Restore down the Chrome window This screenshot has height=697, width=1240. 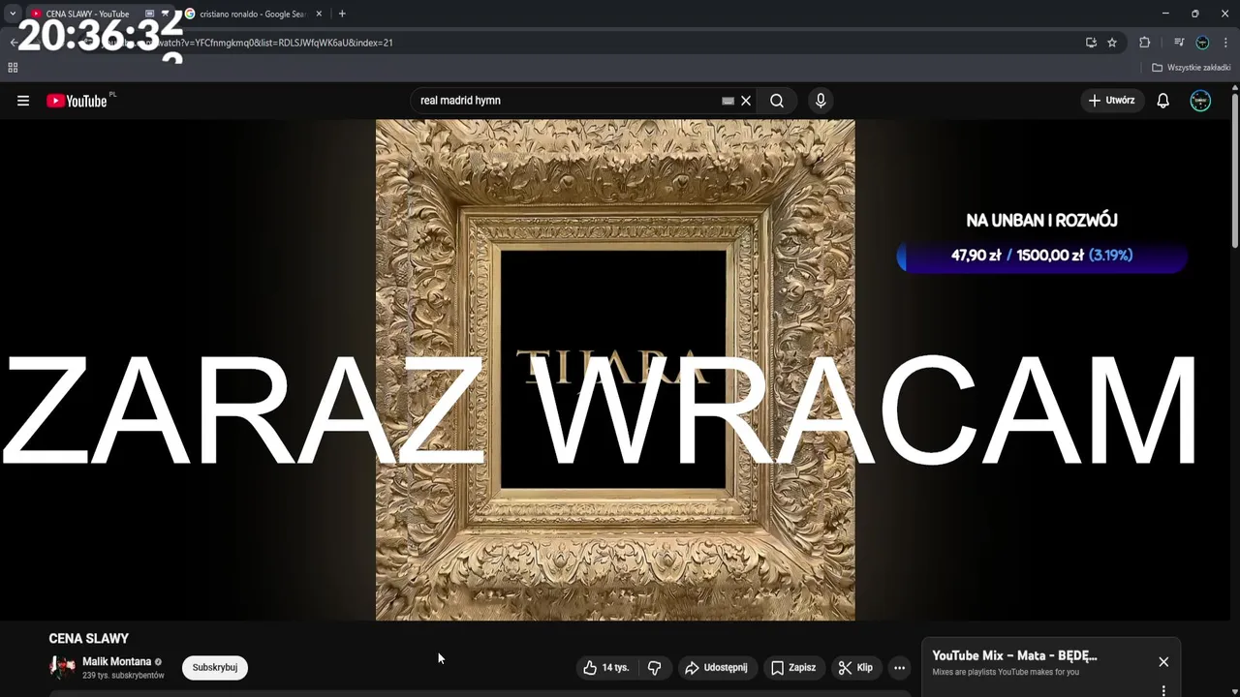click(x=1194, y=14)
